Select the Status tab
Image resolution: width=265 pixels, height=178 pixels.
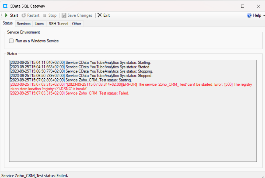(8, 23)
